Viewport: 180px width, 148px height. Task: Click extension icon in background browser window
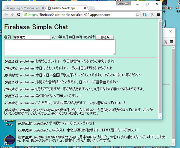click(165, 42)
